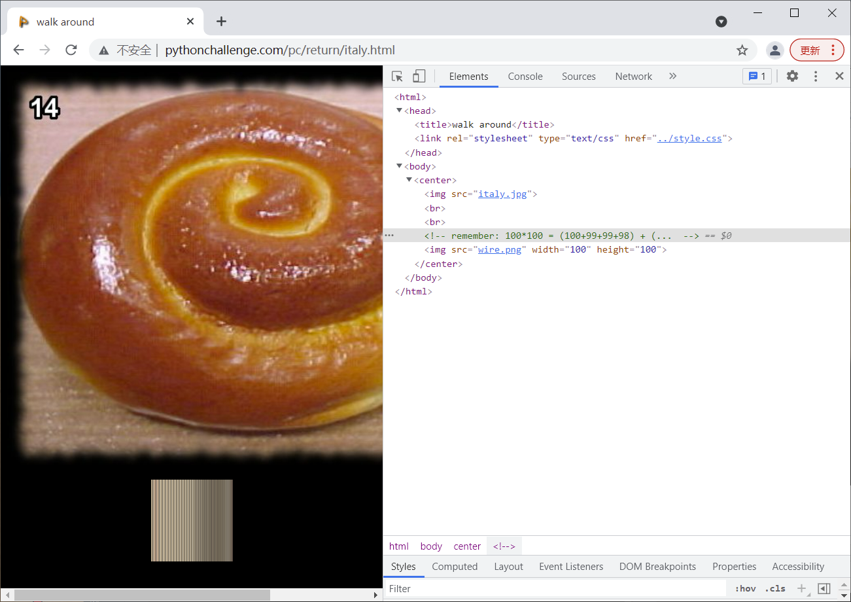
Task: Select the inspect element picker tool
Action: [x=397, y=77]
